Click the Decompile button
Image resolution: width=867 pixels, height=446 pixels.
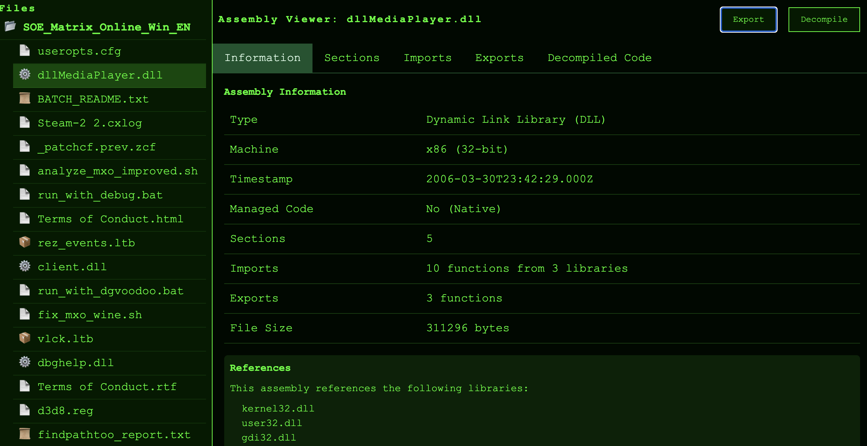(x=824, y=20)
